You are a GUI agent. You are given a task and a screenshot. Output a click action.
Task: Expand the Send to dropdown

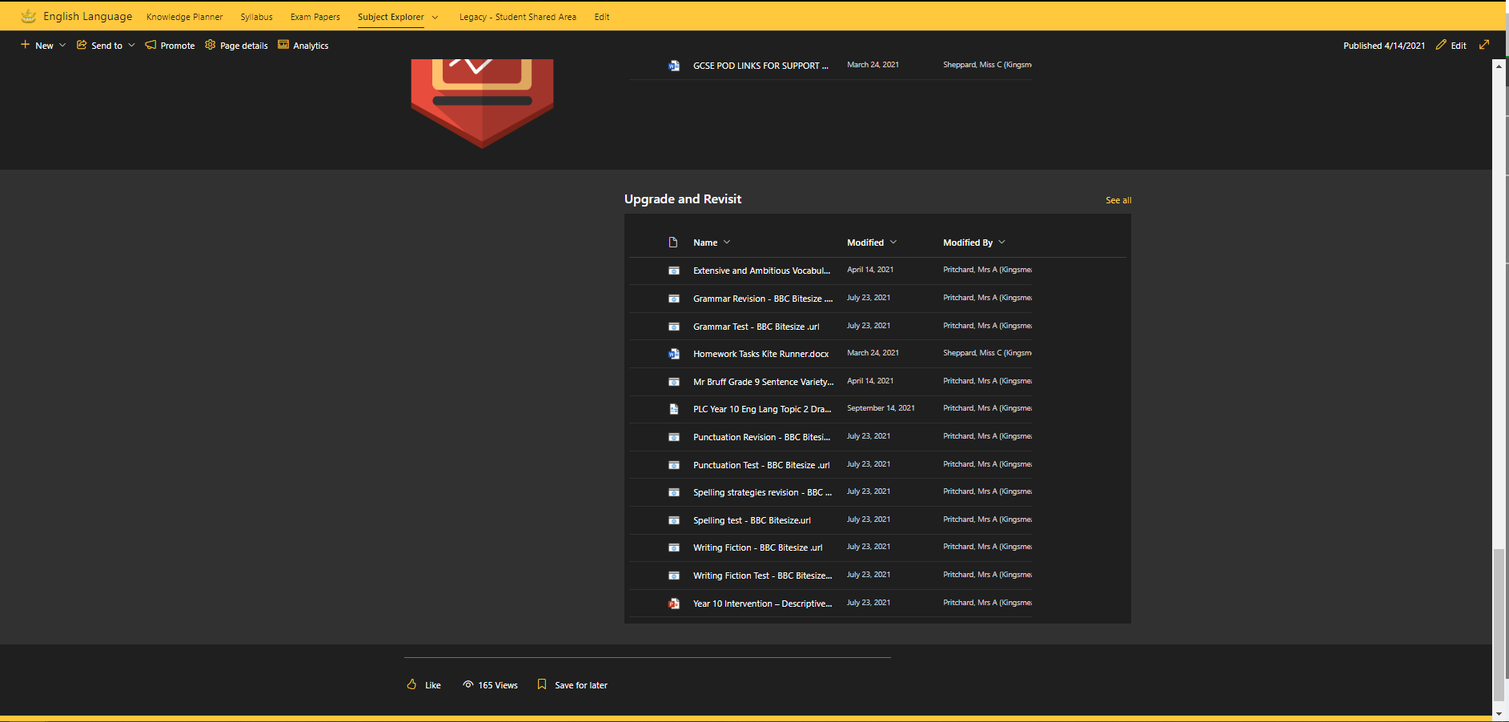click(131, 46)
